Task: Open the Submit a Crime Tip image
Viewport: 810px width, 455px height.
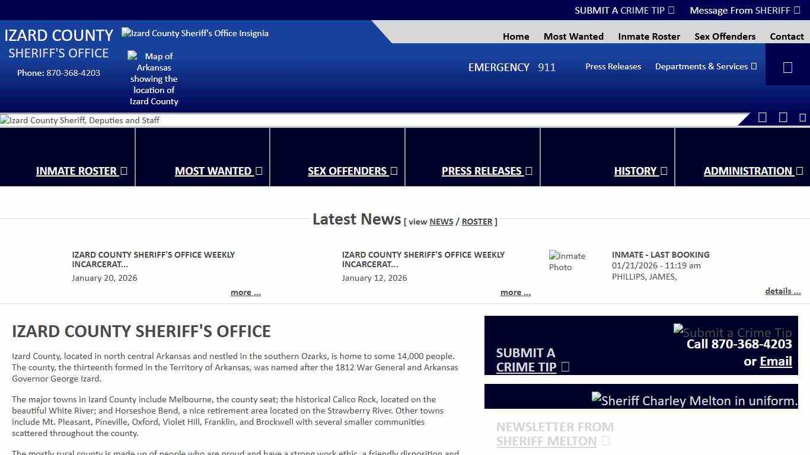Action: point(732,332)
